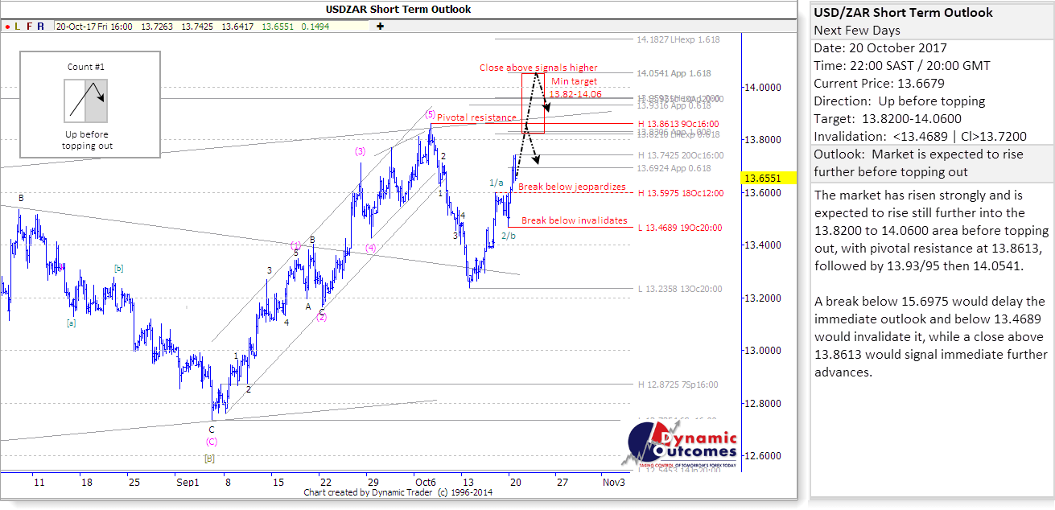This screenshot has width=1055, height=510.
Task: Click the red level label H 13.8613 9Oc16:00
Action: point(678,125)
